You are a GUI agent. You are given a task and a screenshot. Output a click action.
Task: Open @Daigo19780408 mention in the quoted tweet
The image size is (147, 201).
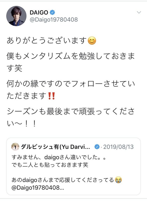click(38, 188)
